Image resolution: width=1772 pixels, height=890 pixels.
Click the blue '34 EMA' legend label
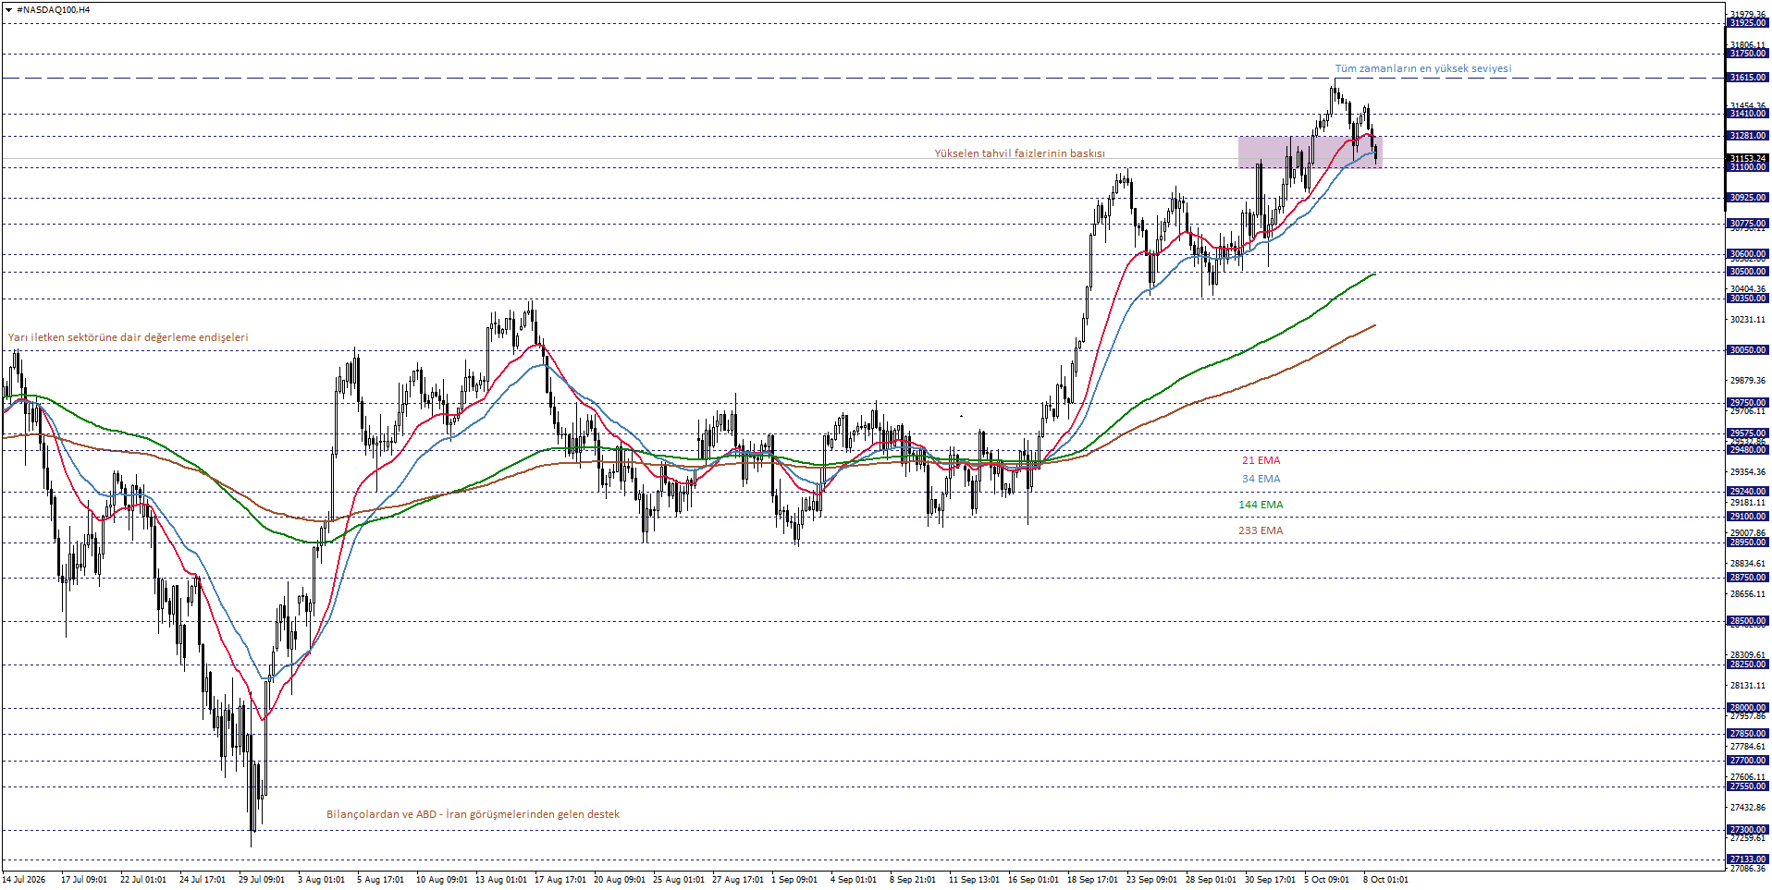click(1261, 479)
